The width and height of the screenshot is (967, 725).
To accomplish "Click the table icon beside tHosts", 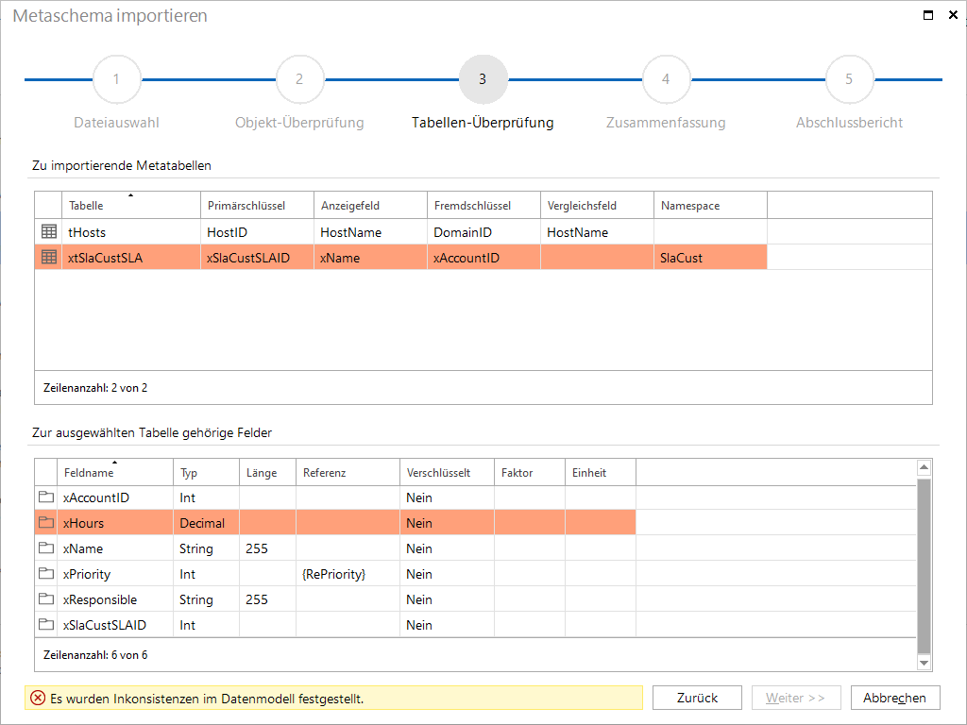I will click(x=49, y=232).
